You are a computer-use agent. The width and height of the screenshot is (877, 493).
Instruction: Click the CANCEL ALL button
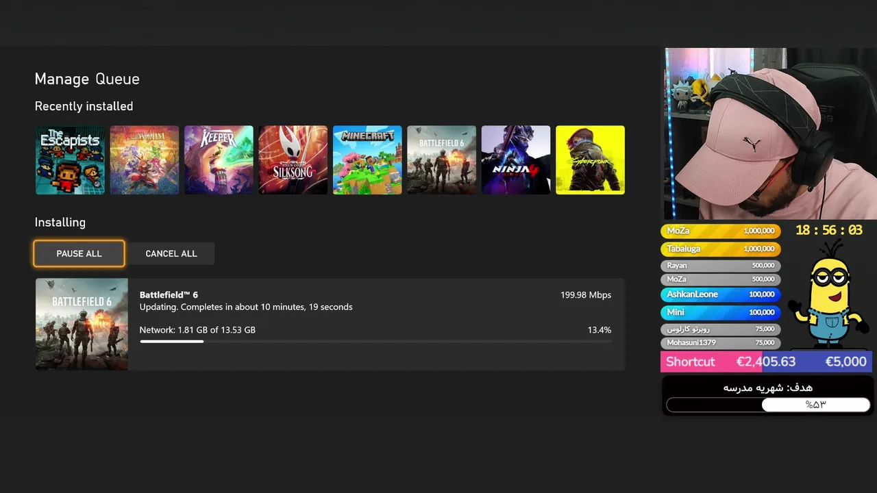171,253
